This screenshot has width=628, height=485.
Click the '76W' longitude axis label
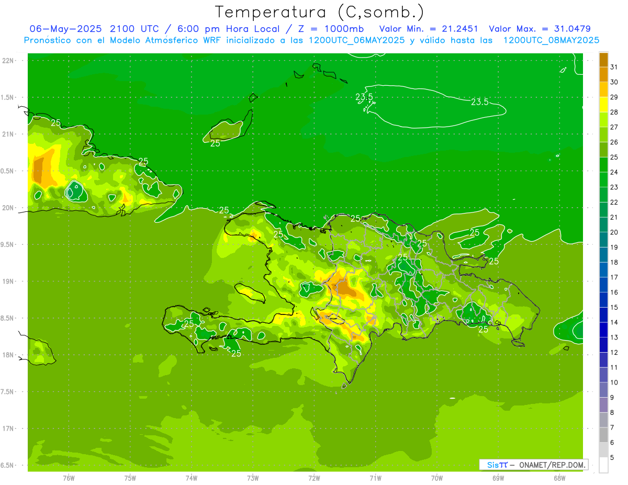pyautogui.click(x=69, y=478)
